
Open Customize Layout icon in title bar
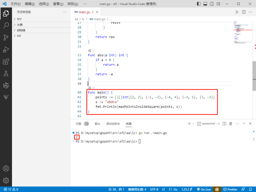pyautogui.click(x=218, y=4)
